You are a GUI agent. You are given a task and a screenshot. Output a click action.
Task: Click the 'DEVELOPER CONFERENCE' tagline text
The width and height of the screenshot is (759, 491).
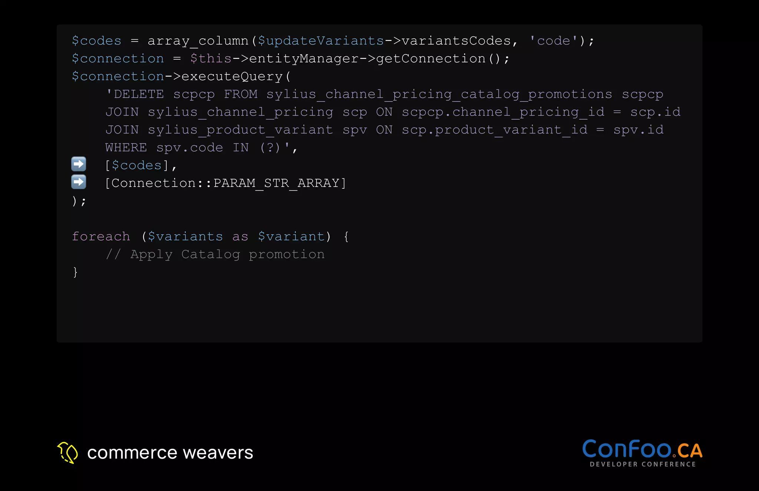(643, 464)
